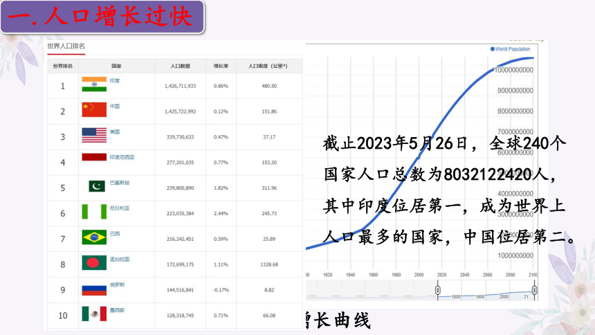This screenshot has height=335, width=595.
Task: Open the 中国 country link
Action: click(115, 107)
